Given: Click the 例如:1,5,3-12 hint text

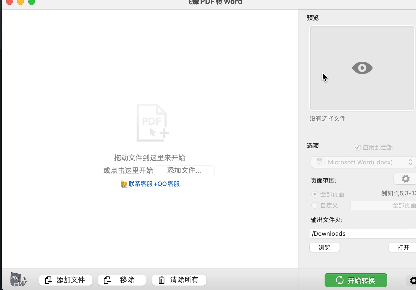Looking at the screenshot, I should tap(399, 193).
